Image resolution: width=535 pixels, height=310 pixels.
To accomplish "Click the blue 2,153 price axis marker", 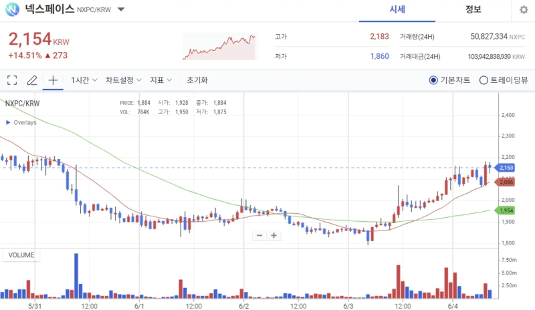I will pyautogui.click(x=506, y=168).
